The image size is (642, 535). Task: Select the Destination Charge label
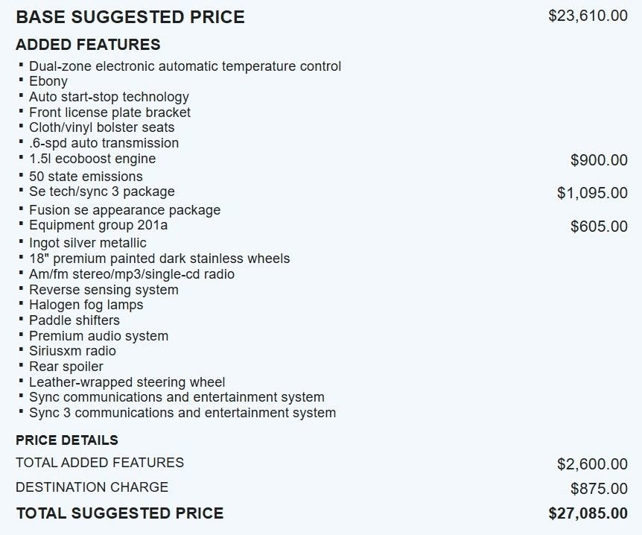coord(92,487)
